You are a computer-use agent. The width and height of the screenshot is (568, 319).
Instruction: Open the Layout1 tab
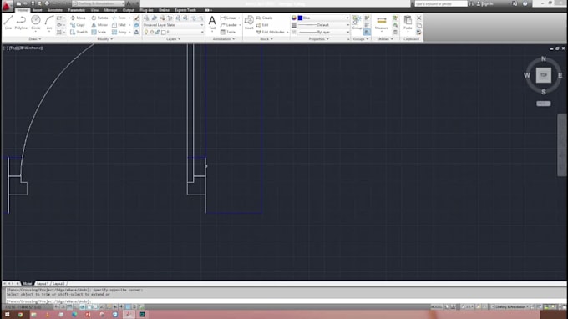coord(42,284)
